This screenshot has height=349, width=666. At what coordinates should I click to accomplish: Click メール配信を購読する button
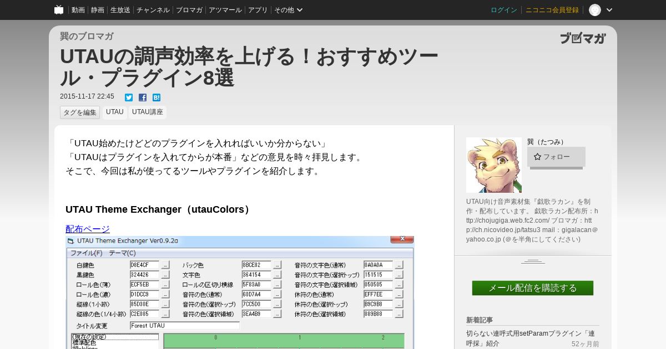[533, 288]
